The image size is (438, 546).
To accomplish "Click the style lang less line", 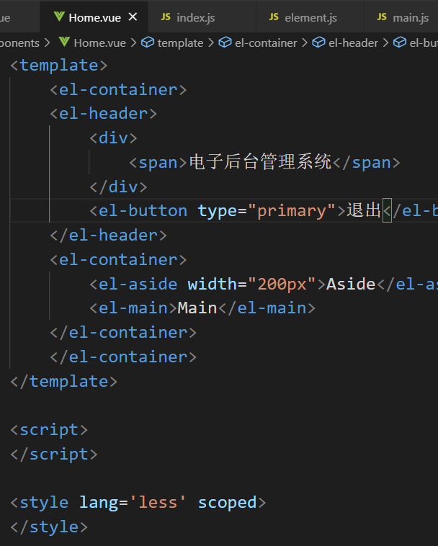I will (x=138, y=503).
